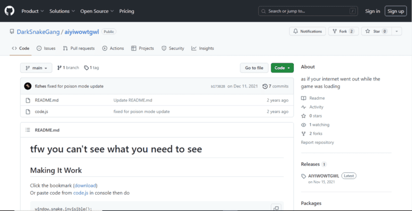Click the Go to file button
412x211 pixels.
click(x=254, y=68)
